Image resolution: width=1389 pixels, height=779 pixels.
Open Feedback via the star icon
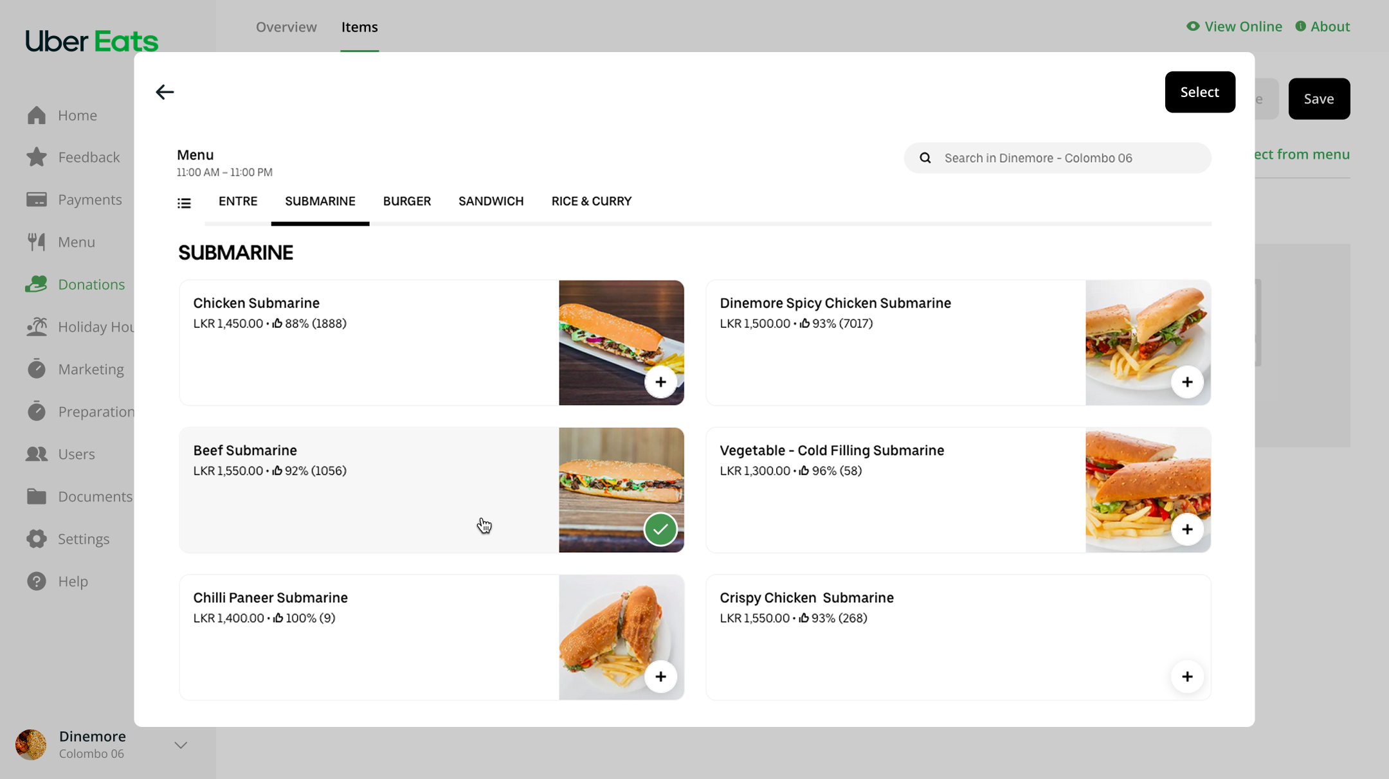click(37, 157)
